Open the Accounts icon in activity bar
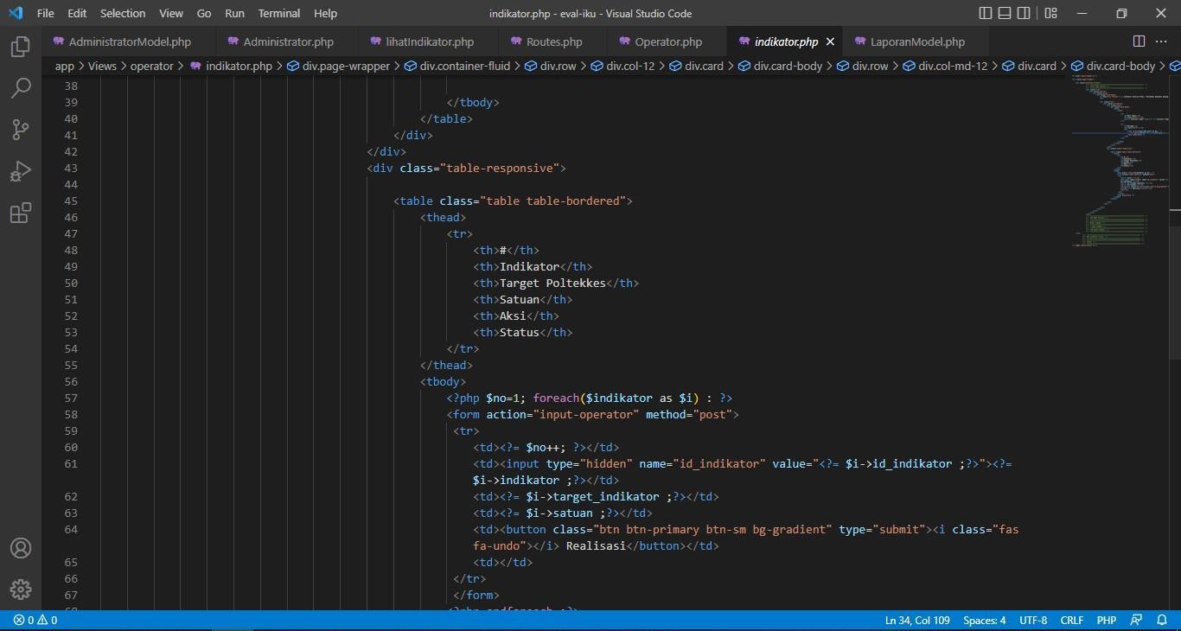1181x631 pixels. [21, 548]
